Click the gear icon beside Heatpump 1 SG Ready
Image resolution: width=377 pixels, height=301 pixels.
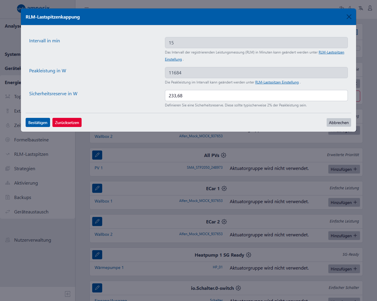pyautogui.click(x=249, y=255)
